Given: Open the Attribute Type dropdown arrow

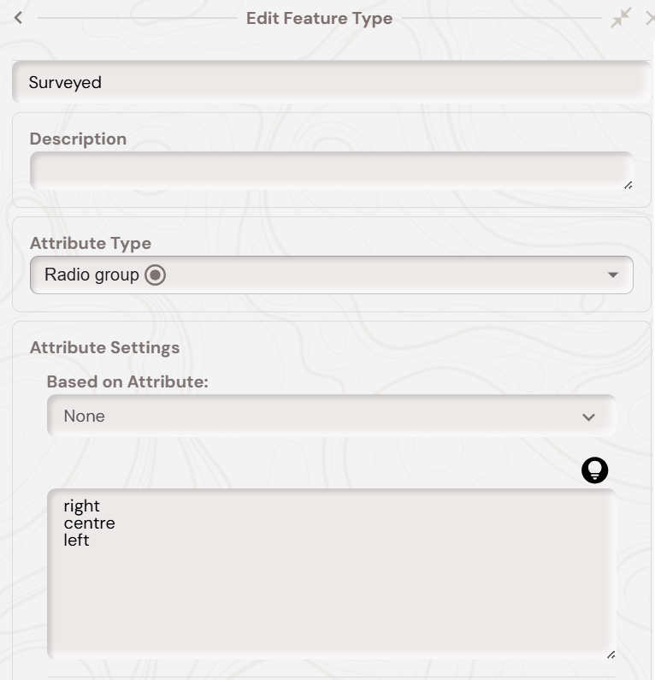Looking at the screenshot, I should coord(612,275).
